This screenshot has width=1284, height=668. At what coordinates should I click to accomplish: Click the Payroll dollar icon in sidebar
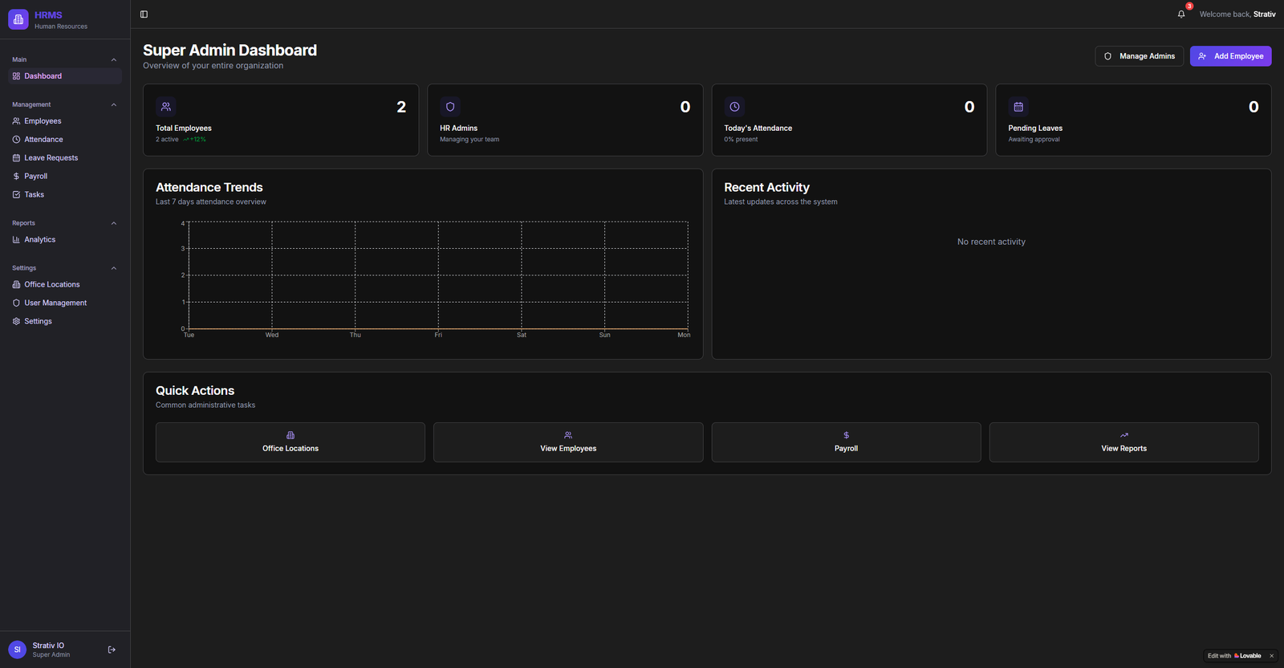coord(16,177)
